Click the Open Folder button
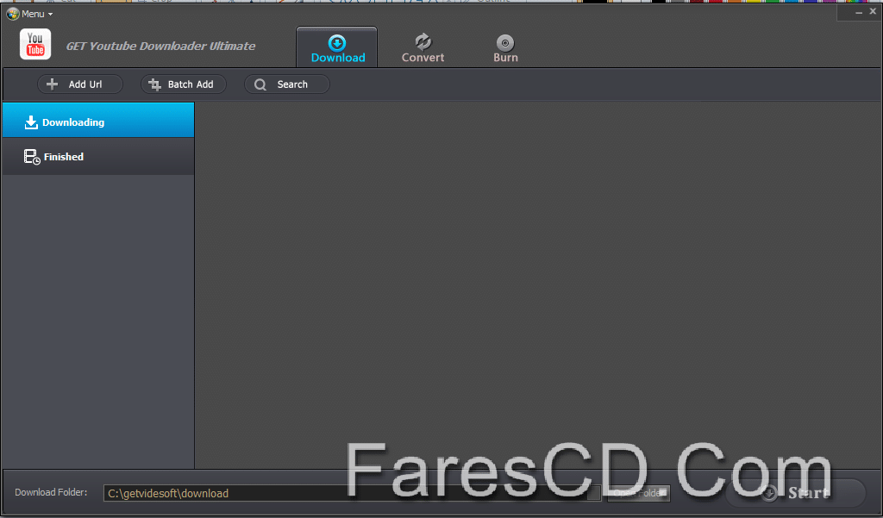 tap(639, 493)
